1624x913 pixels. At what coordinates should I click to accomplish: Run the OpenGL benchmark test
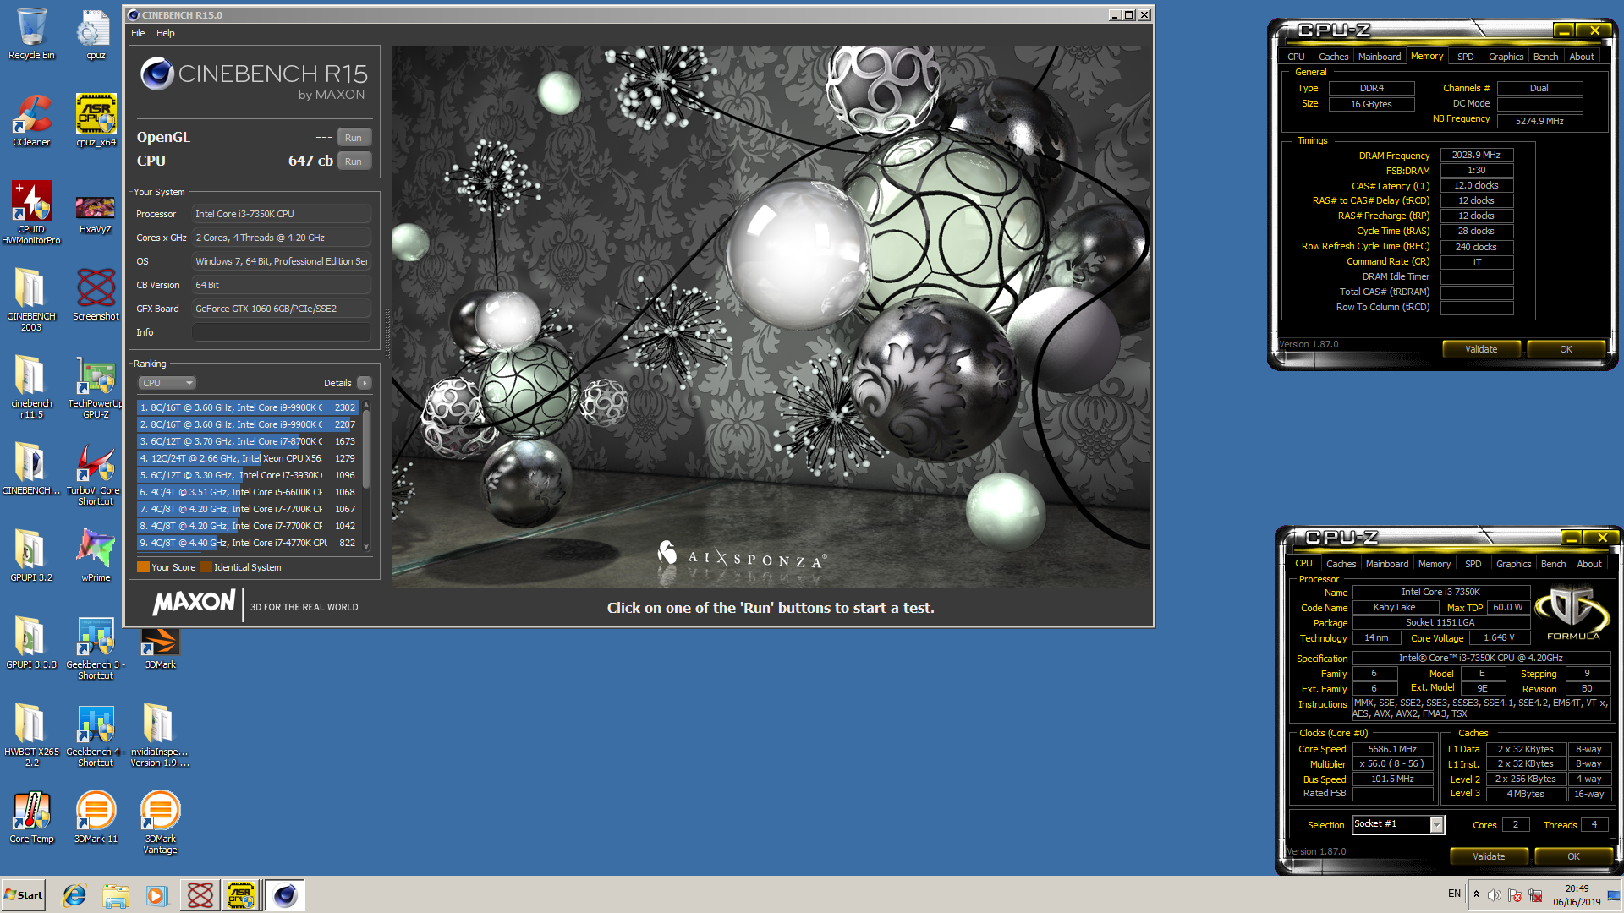point(354,138)
